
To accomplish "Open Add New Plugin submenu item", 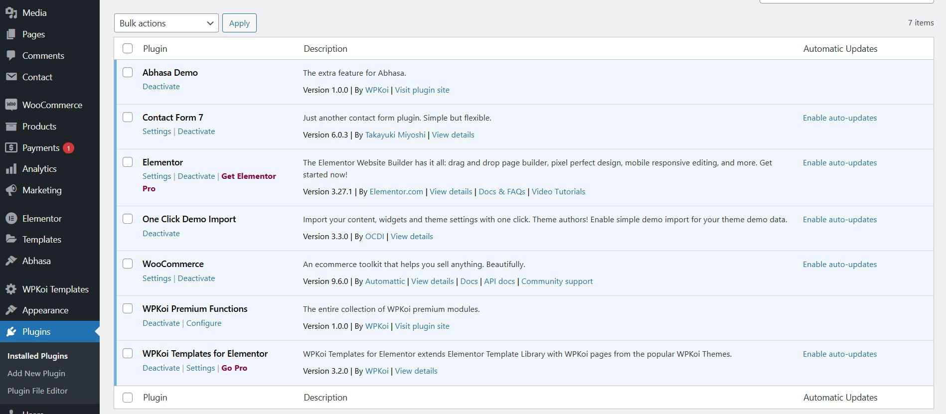I will (36, 373).
